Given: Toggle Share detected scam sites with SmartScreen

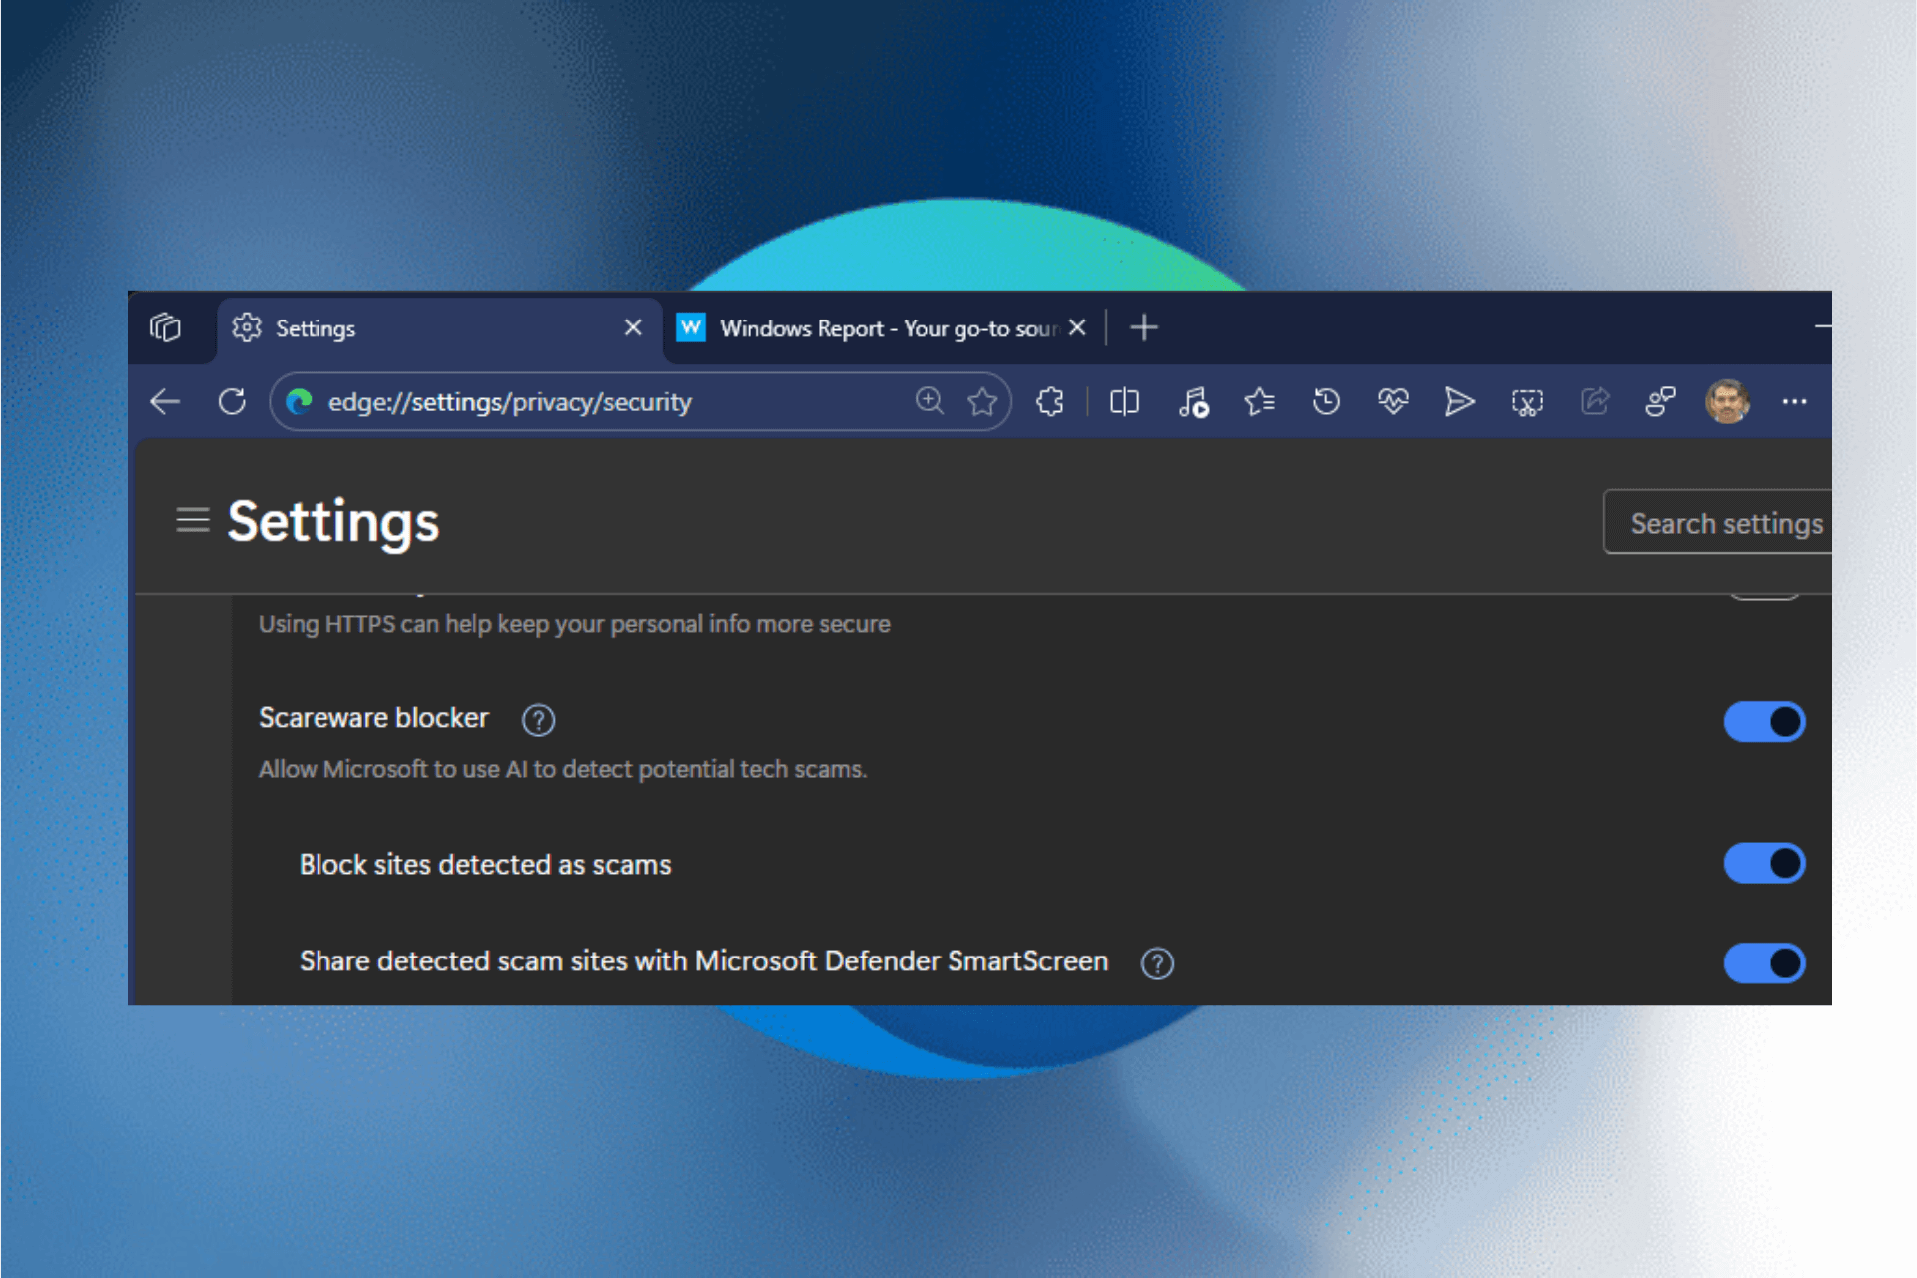Looking at the screenshot, I should tap(1763, 963).
